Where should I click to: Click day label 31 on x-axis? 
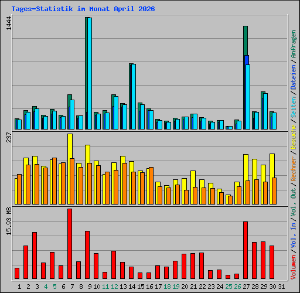click(281, 287)
